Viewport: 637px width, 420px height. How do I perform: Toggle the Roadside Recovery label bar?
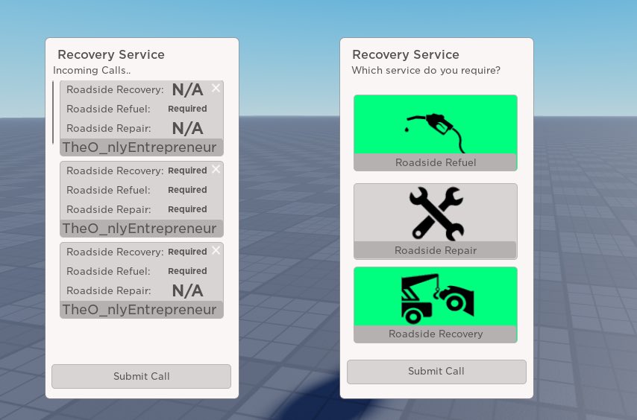435,334
